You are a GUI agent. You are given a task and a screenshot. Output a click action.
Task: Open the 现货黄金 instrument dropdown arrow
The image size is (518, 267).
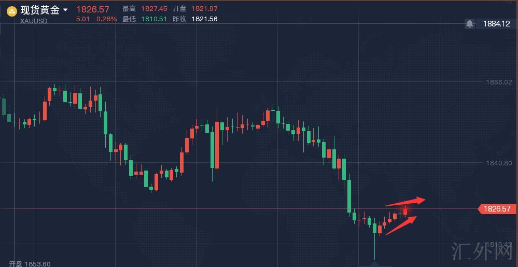(65, 10)
